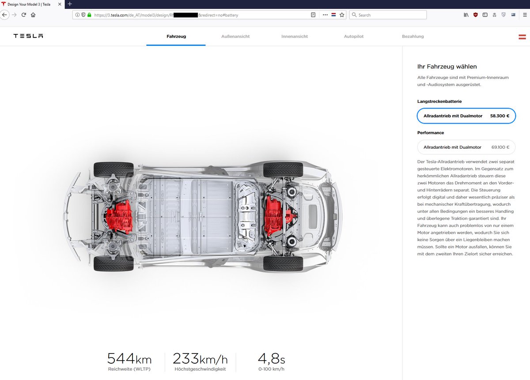The height and width of the screenshot is (380, 530).
Task: Click the grey shield extension icon
Action: point(503,15)
